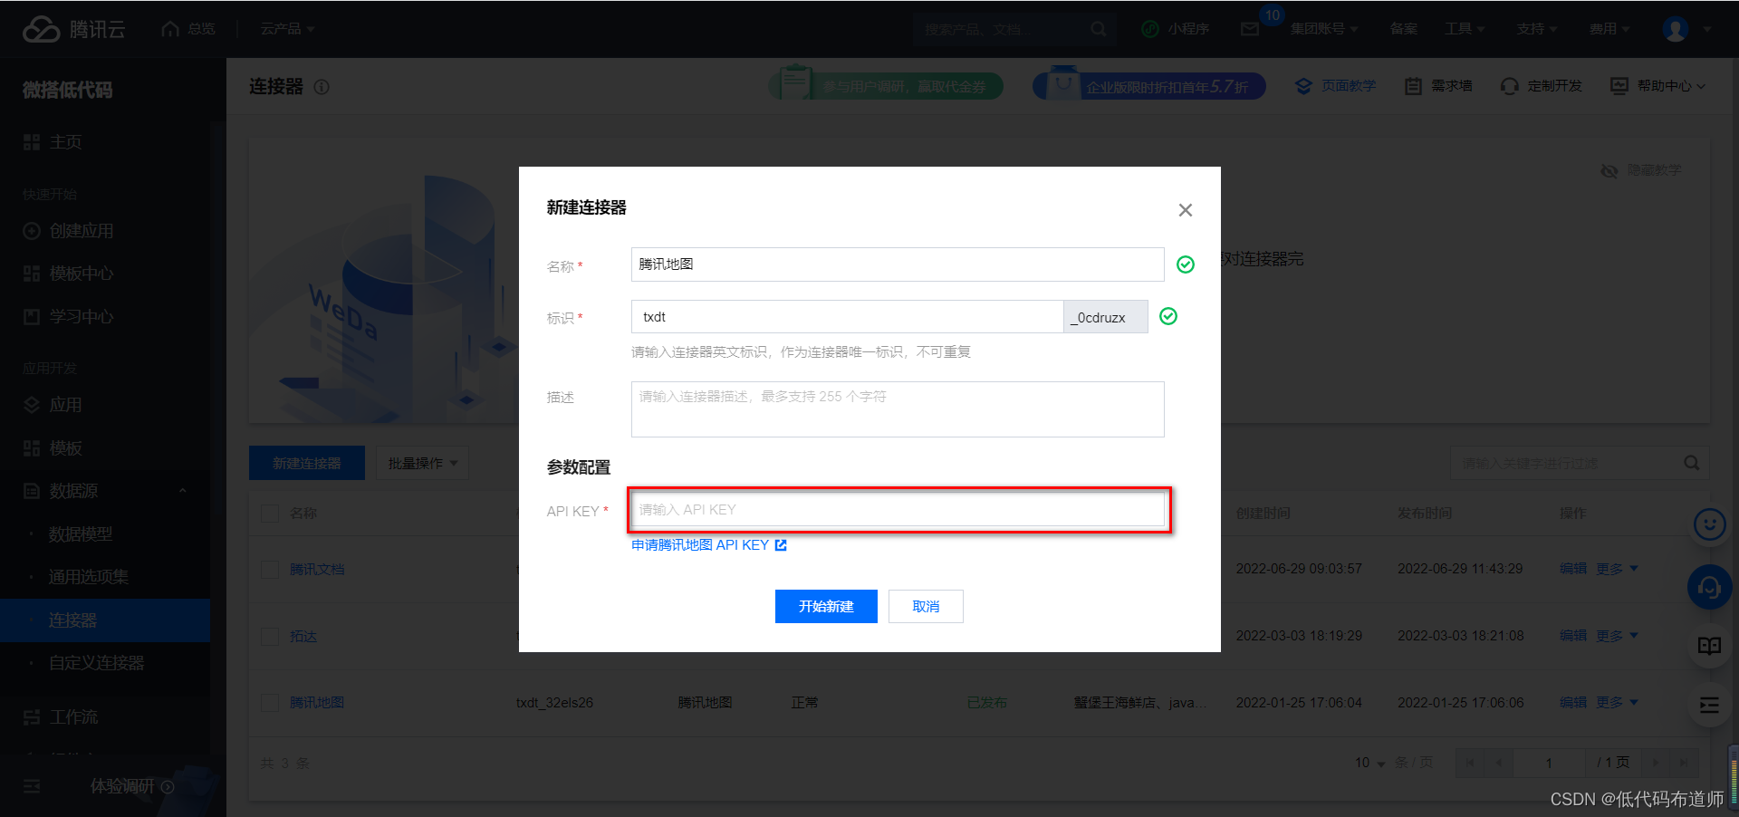The width and height of the screenshot is (1739, 817).
Task: Select 连接器 in sidebar
Action: coord(105,620)
